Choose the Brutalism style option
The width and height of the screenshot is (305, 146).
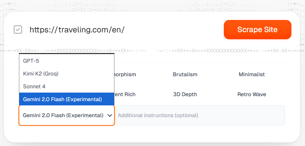(x=185, y=74)
